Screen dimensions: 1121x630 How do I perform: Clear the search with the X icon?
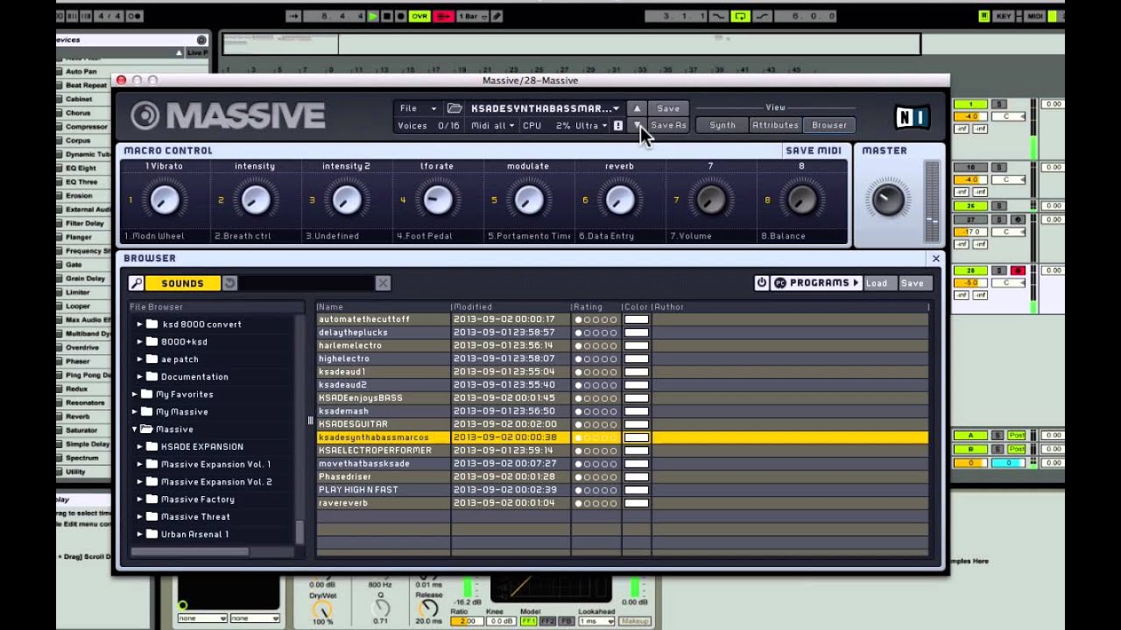[x=383, y=283]
